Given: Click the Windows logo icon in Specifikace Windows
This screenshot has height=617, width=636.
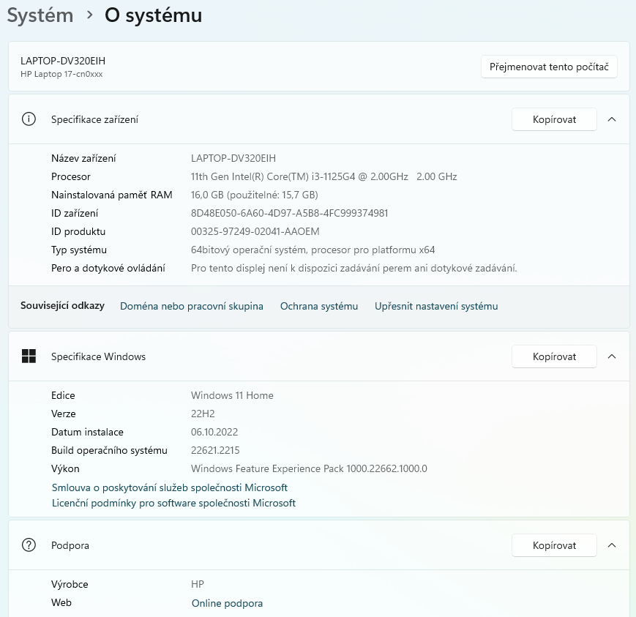Looking at the screenshot, I should 29,356.
